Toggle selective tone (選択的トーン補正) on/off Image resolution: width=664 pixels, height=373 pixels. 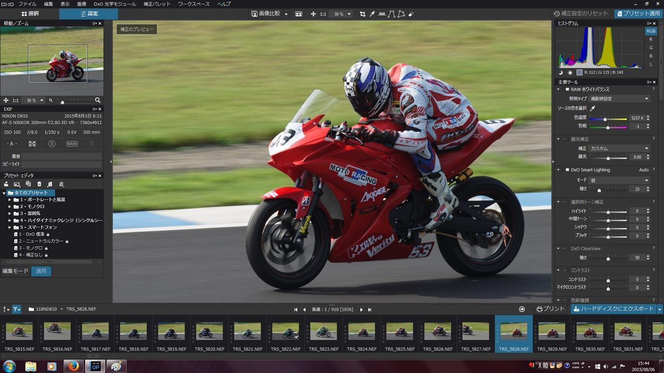pos(565,202)
